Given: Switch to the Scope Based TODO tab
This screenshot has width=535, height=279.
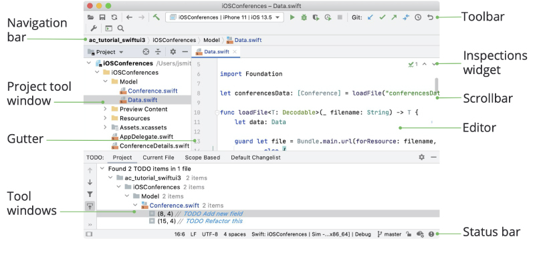Looking at the screenshot, I should pyautogui.click(x=203, y=158).
